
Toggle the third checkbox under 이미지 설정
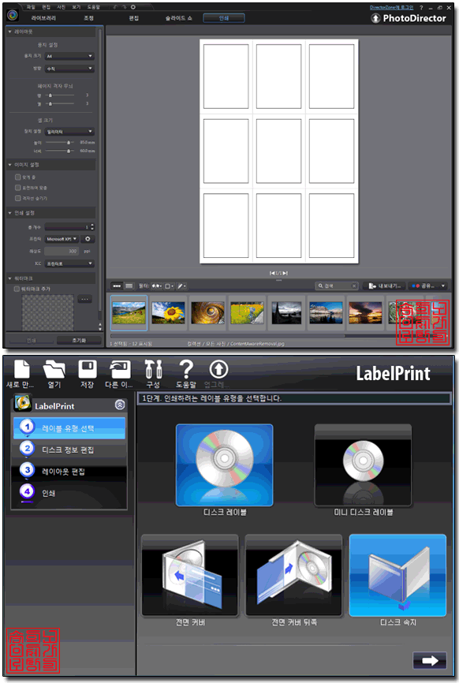point(18,198)
